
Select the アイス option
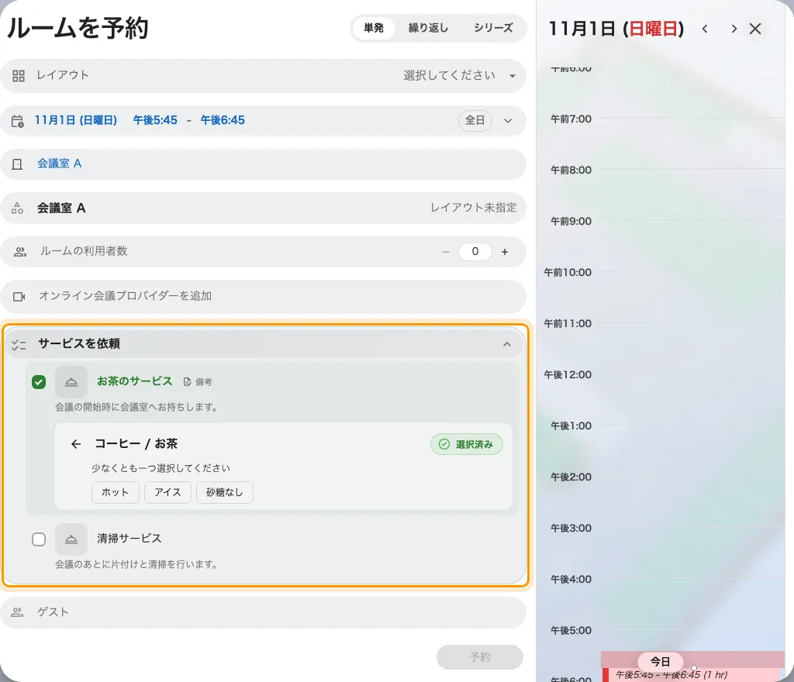(167, 492)
